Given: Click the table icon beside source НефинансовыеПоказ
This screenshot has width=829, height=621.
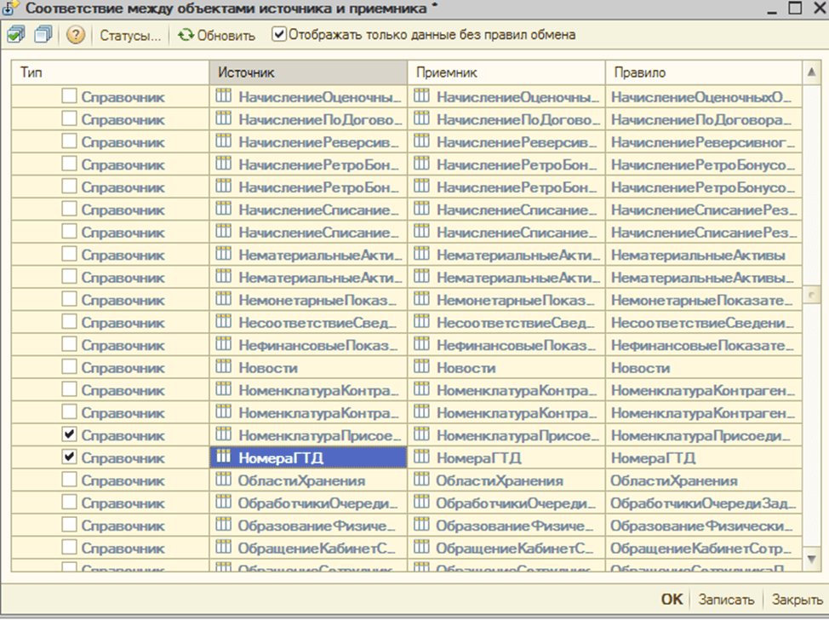Looking at the screenshot, I should pos(224,345).
